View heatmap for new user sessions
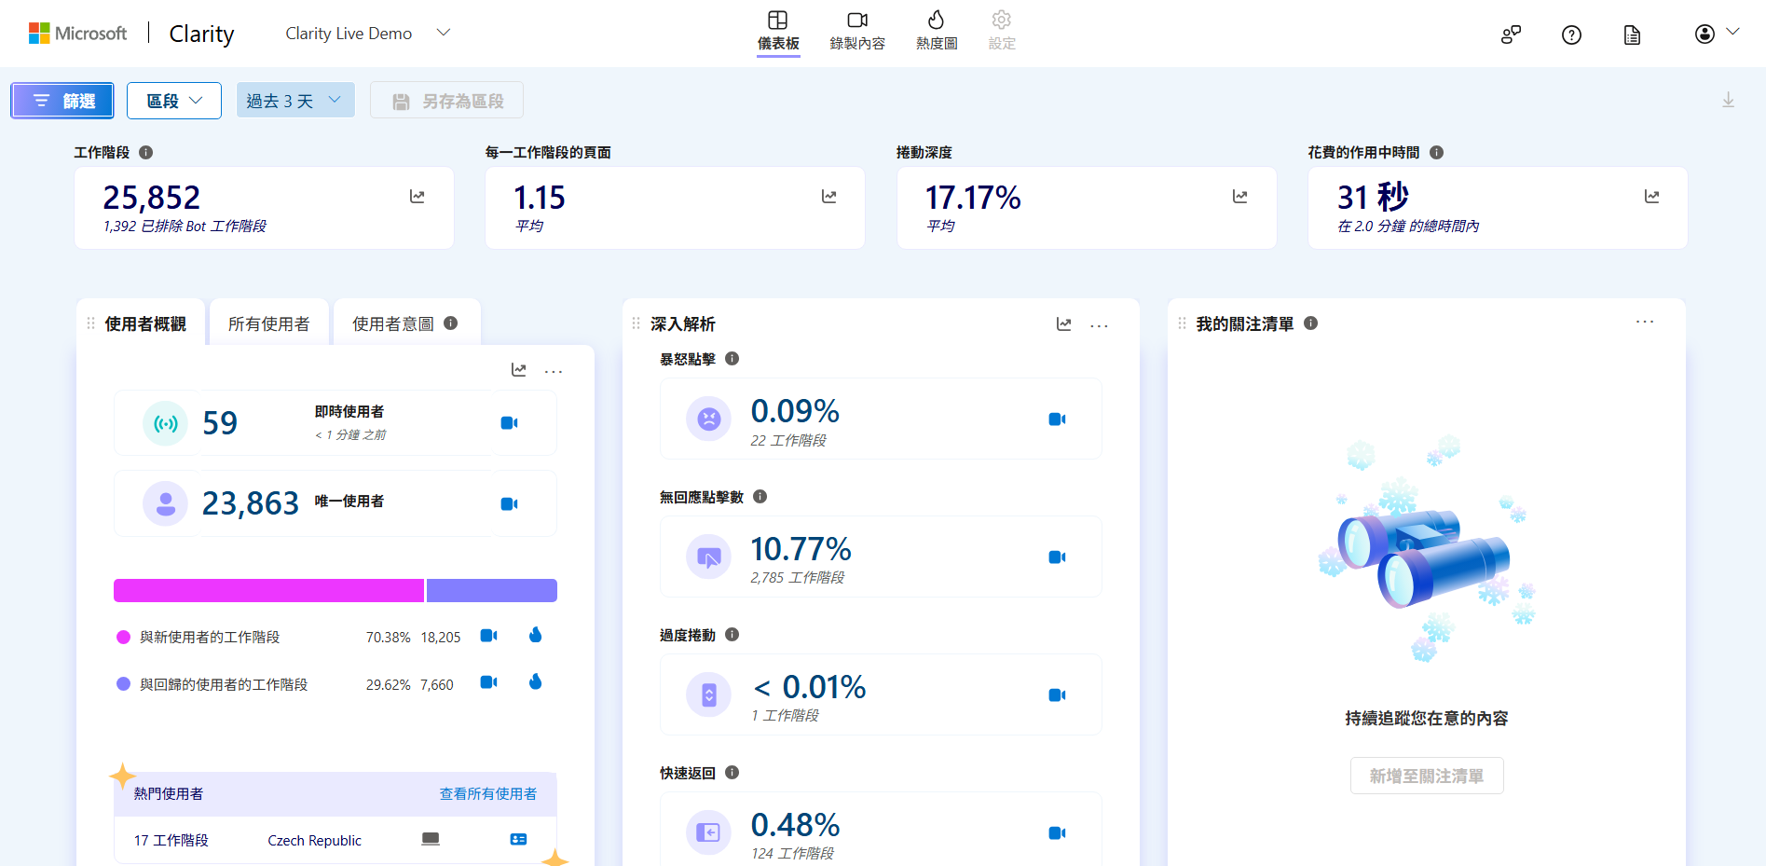Image resolution: width=1766 pixels, height=866 pixels. point(535,636)
